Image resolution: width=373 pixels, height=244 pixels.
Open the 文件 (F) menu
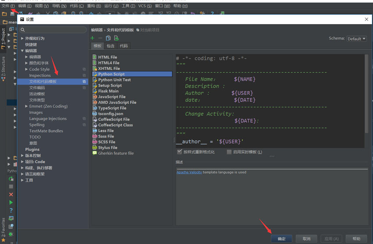[x=8, y=6]
